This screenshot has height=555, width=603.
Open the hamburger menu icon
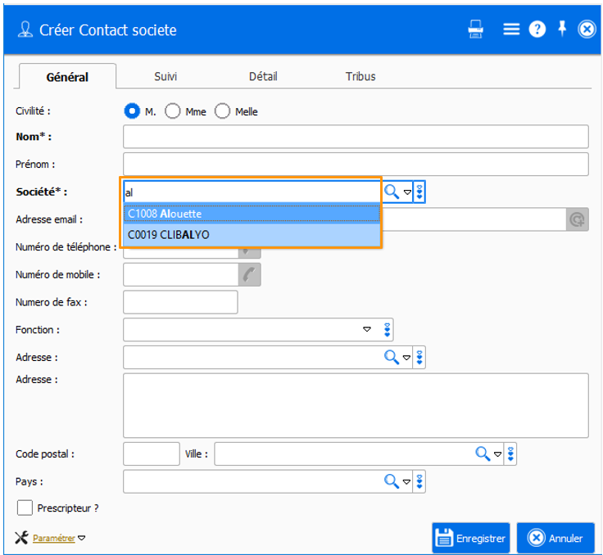[511, 29]
